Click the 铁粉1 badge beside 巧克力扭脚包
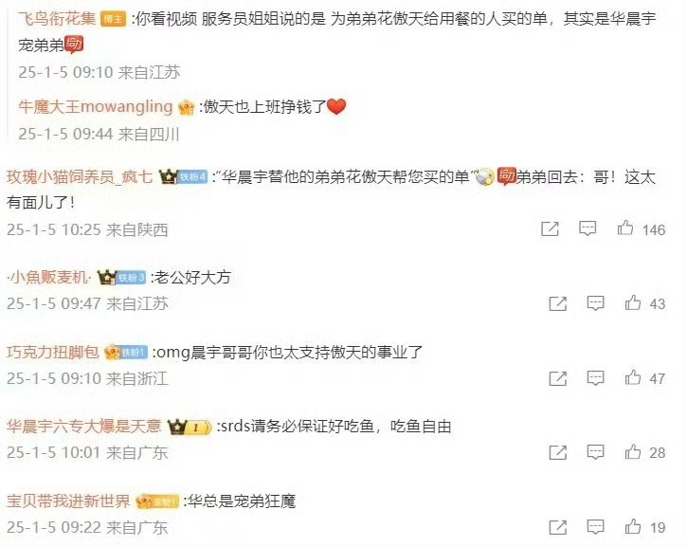Viewport: 687px width, 547px height. click(134, 352)
